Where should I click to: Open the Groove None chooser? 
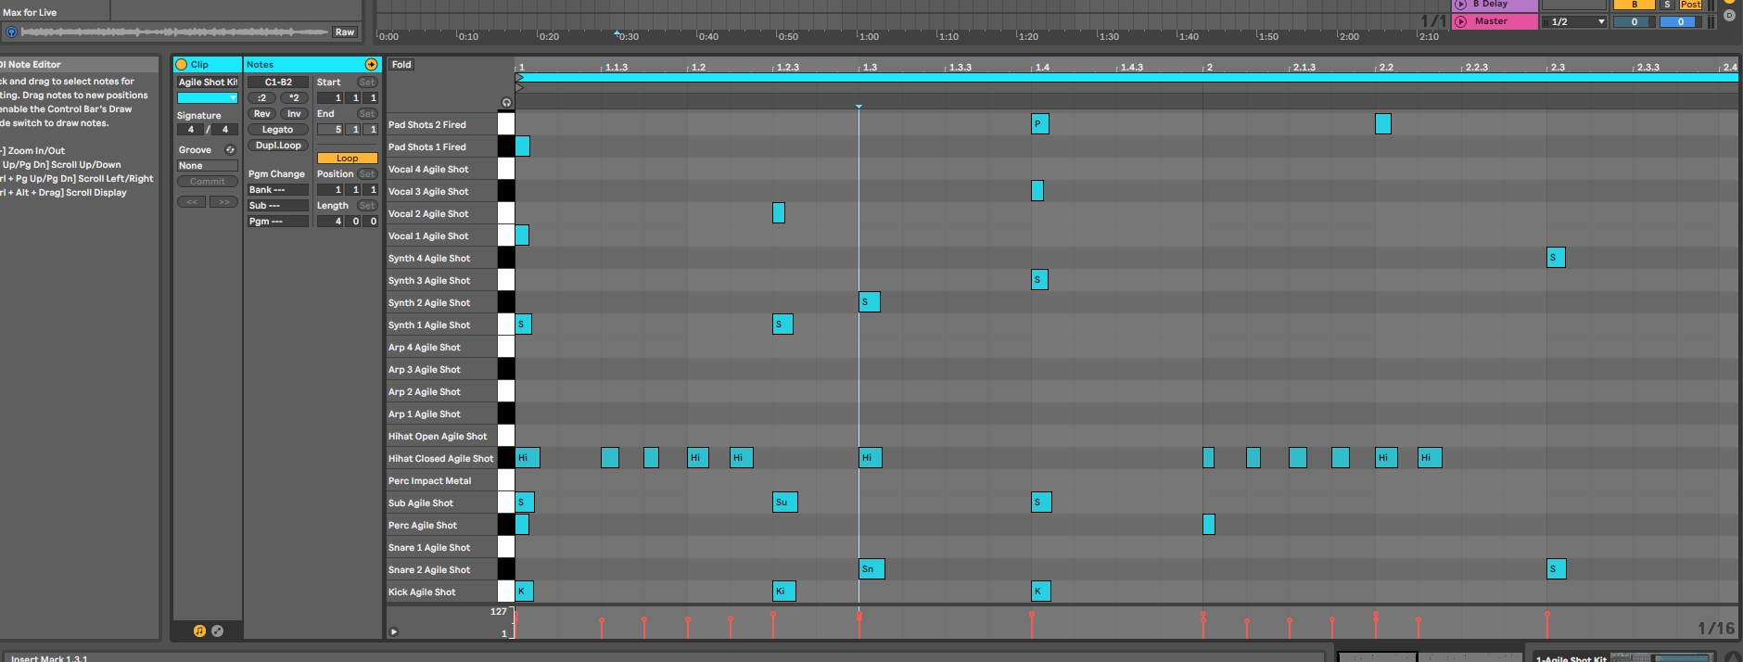pyautogui.click(x=208, y=166)
